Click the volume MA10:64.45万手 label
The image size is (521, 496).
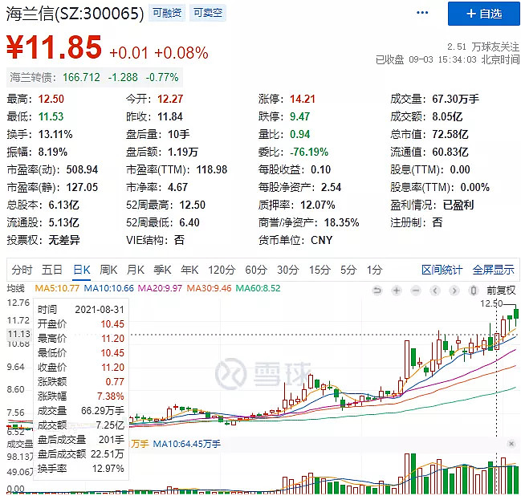point(186,444)
